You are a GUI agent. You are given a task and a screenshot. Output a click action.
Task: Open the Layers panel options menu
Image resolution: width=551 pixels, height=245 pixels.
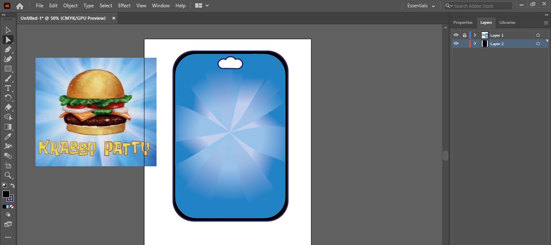(x=546, y=23)
